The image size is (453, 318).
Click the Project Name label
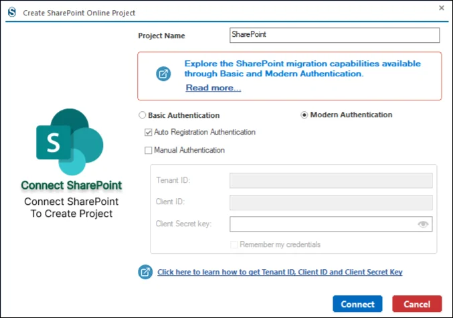click(161, 35)
